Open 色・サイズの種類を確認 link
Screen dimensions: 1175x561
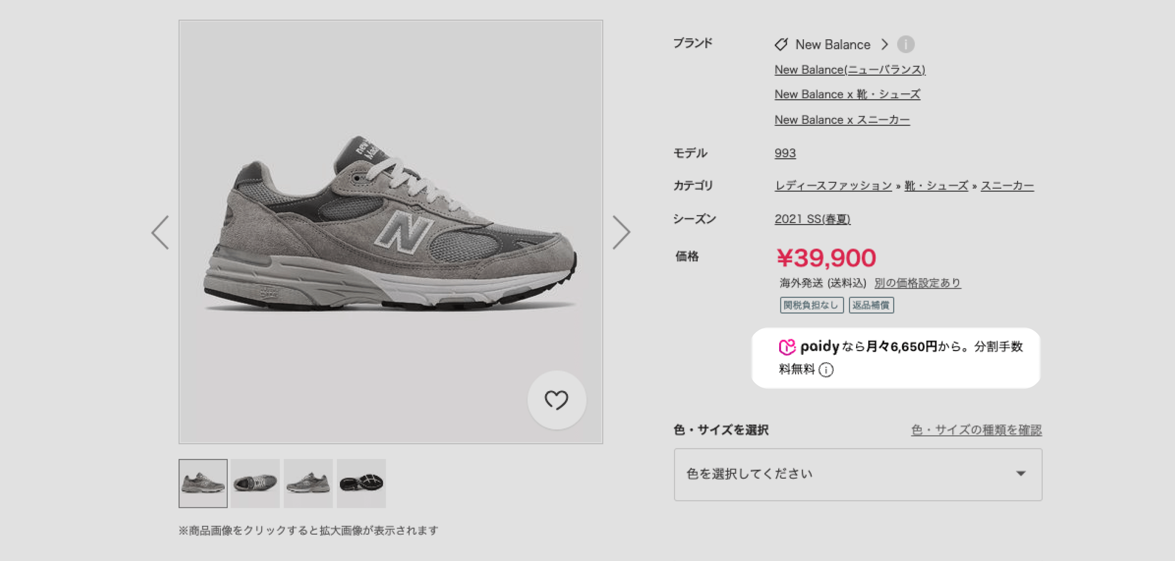976,430
